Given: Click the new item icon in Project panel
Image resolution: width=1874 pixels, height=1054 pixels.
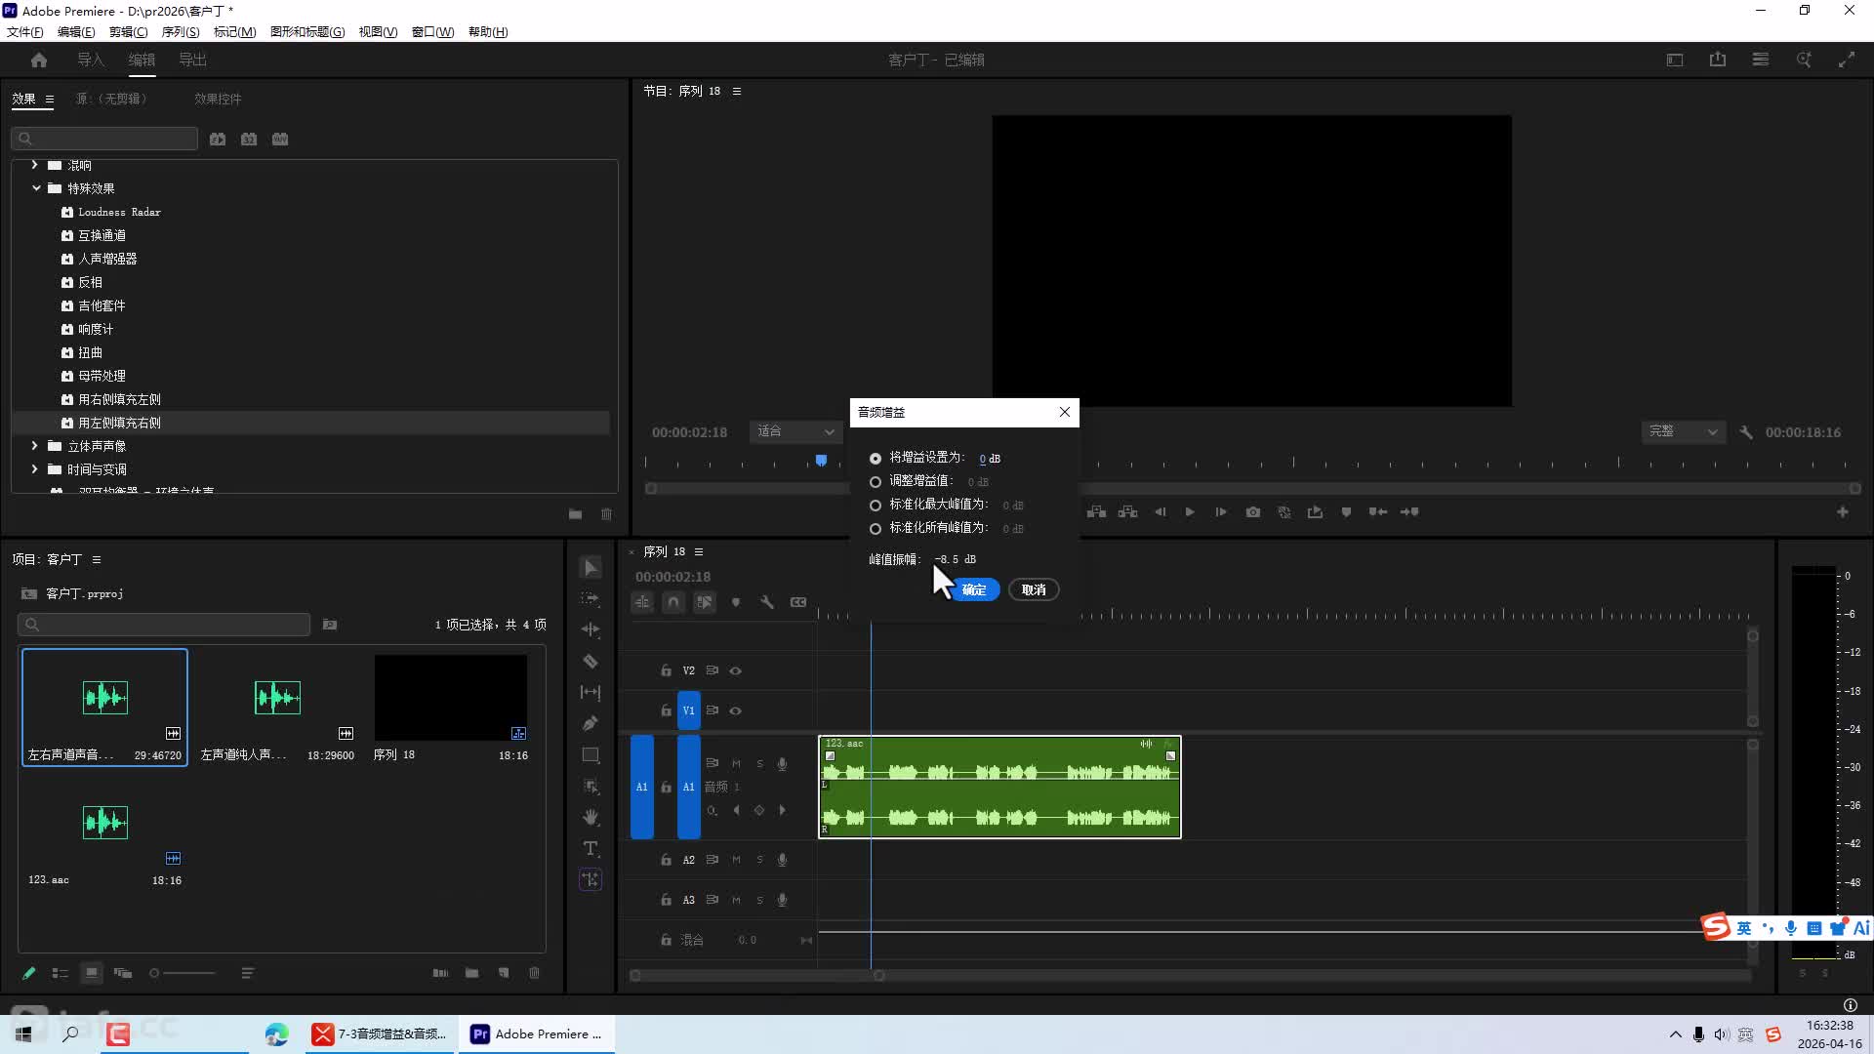Looking at the screenshot, I should pos(504,973).
